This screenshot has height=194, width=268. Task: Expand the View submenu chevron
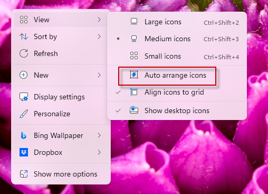pyautogui.click(x=99, y=20)
